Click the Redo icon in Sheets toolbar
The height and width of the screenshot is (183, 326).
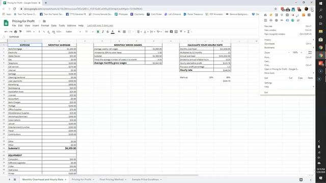click(11, 32)
